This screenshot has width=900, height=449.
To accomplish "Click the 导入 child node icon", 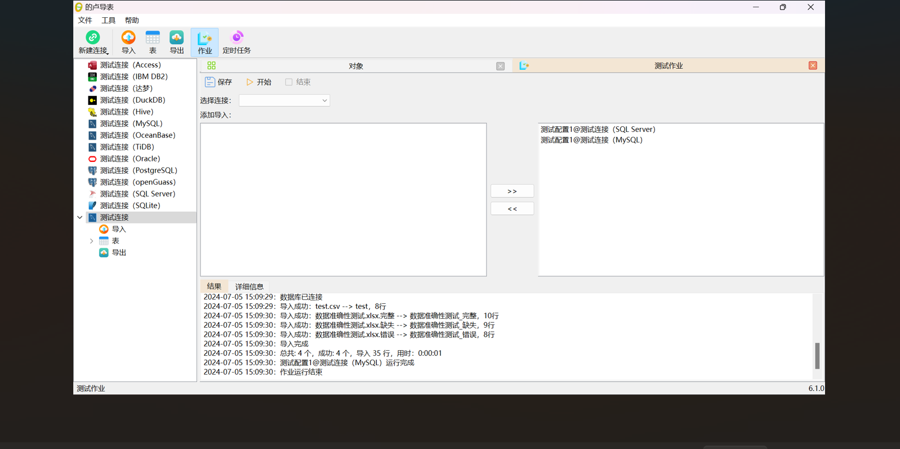I will tap(103, 229).
